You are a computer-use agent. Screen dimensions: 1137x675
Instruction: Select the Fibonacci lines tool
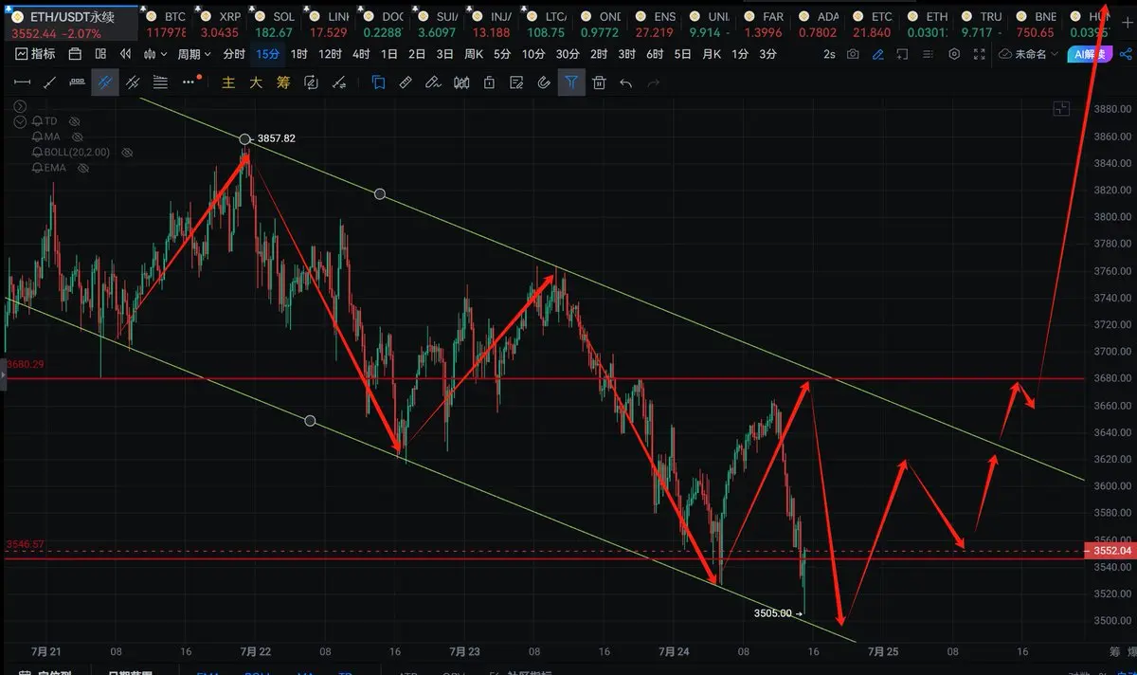[x=161, y=82]
